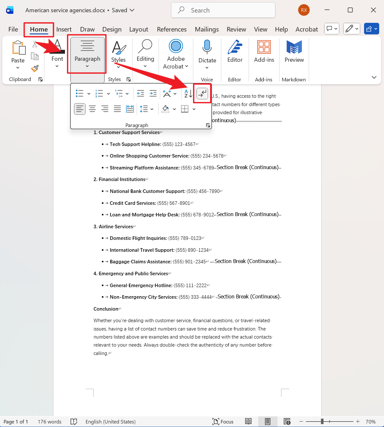Open the Mailings ribbon tab
384x427 pixels.
pos(207,29)
